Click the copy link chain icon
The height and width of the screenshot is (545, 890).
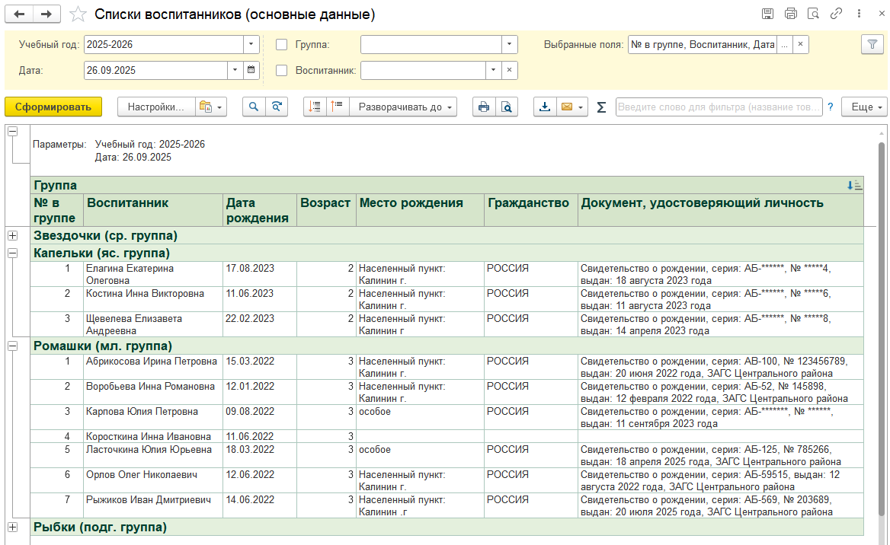click(836, 14)
